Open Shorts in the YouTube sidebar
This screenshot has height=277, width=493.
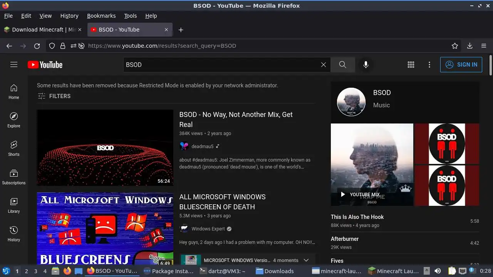pyautogui.click(x=14, y=149)
